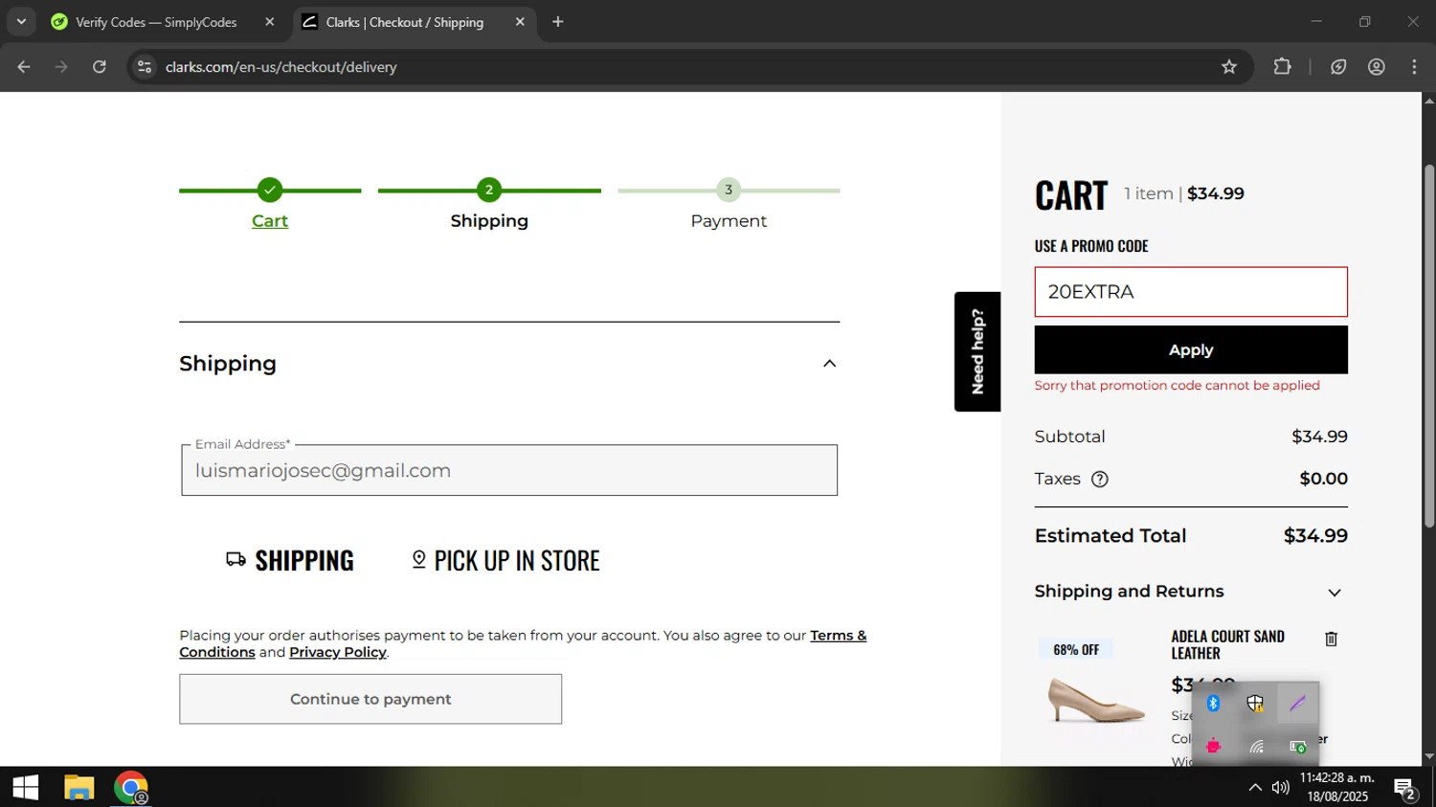Reload the Clarks checkout page
Image resolution: width=1436 pixels, height=807 pixels.
pyautogui.click(x=100, y=67)
